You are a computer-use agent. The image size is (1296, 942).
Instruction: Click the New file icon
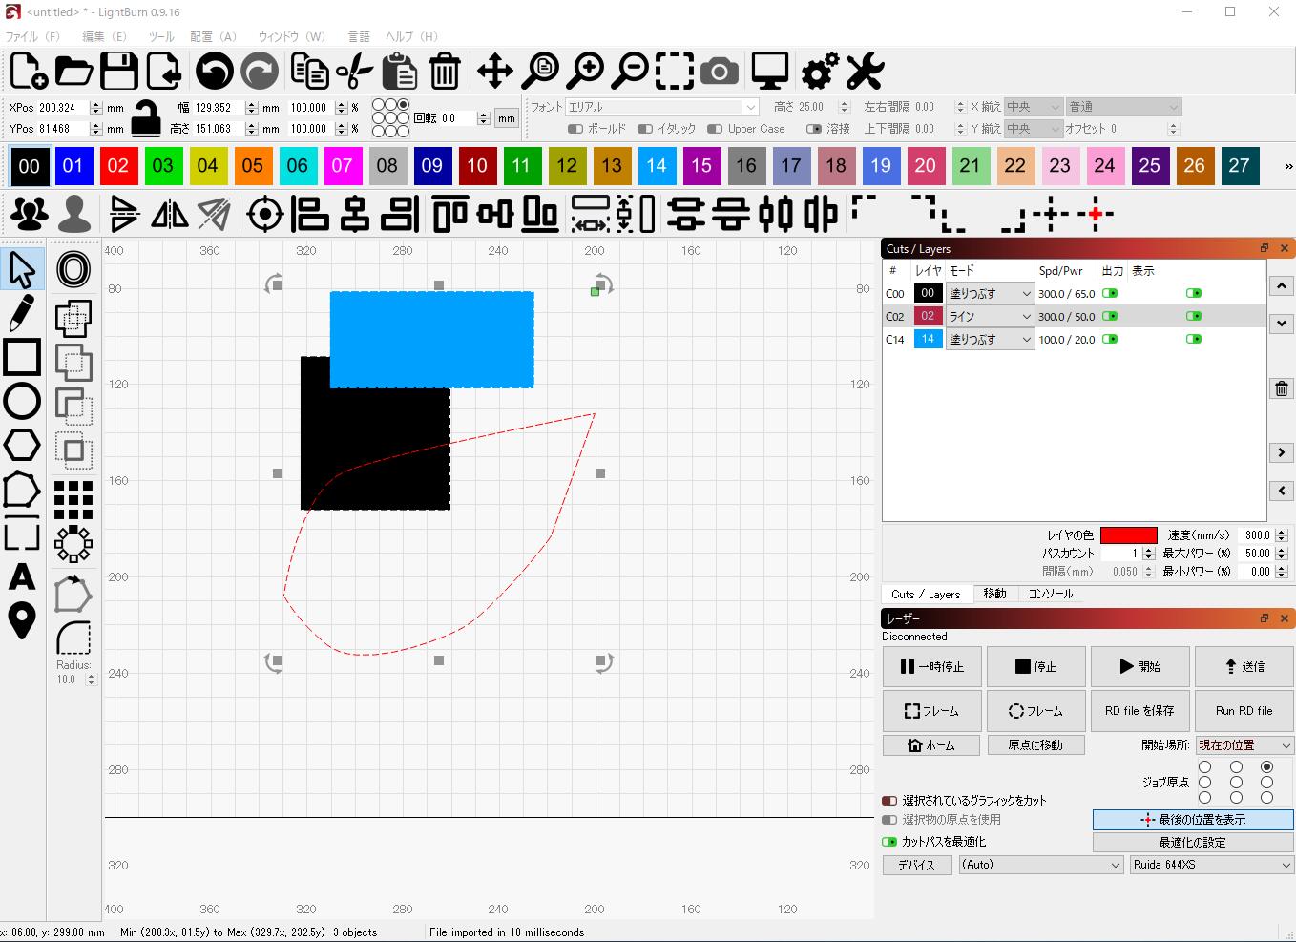[x=29, y=71]
